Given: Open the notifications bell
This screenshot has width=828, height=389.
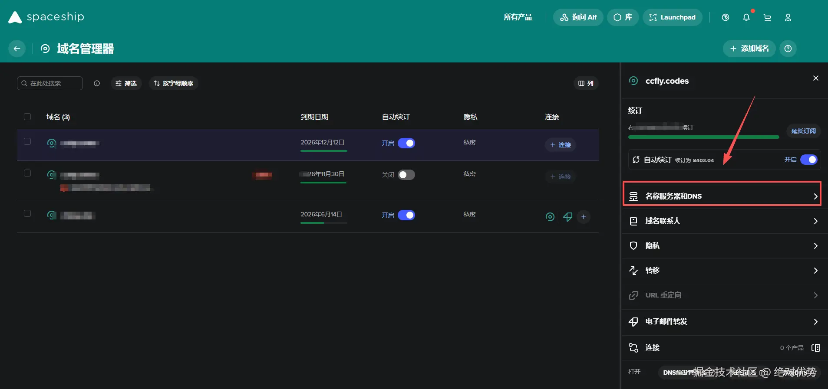Looking at the screenshot, I should point(746,17).
